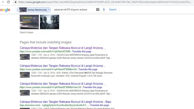194x109 pixels.
Task: Click thumbnail beside the MH370 snippet
Action: [25, 75]
